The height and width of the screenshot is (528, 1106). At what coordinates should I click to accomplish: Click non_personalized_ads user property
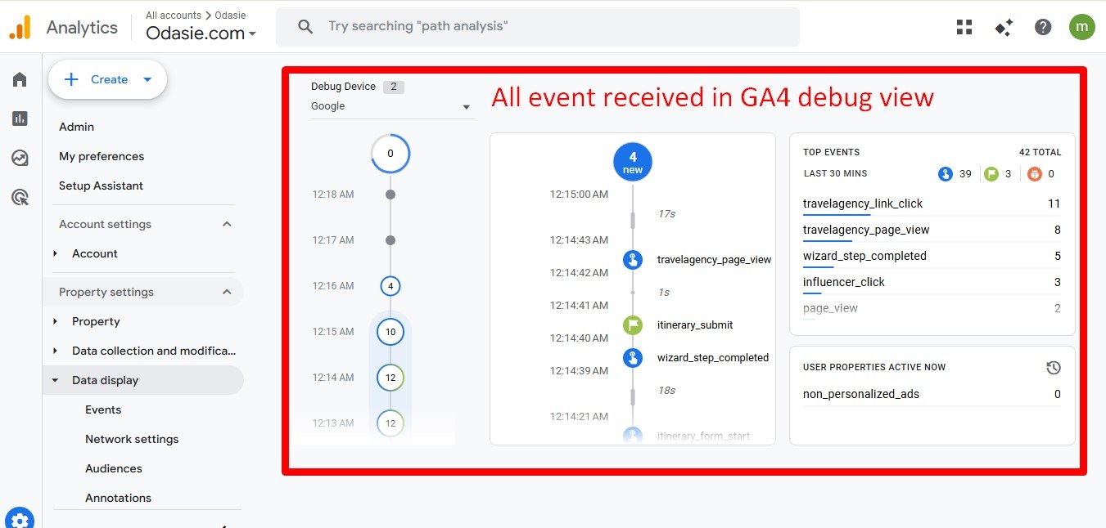tap(861, 394)
